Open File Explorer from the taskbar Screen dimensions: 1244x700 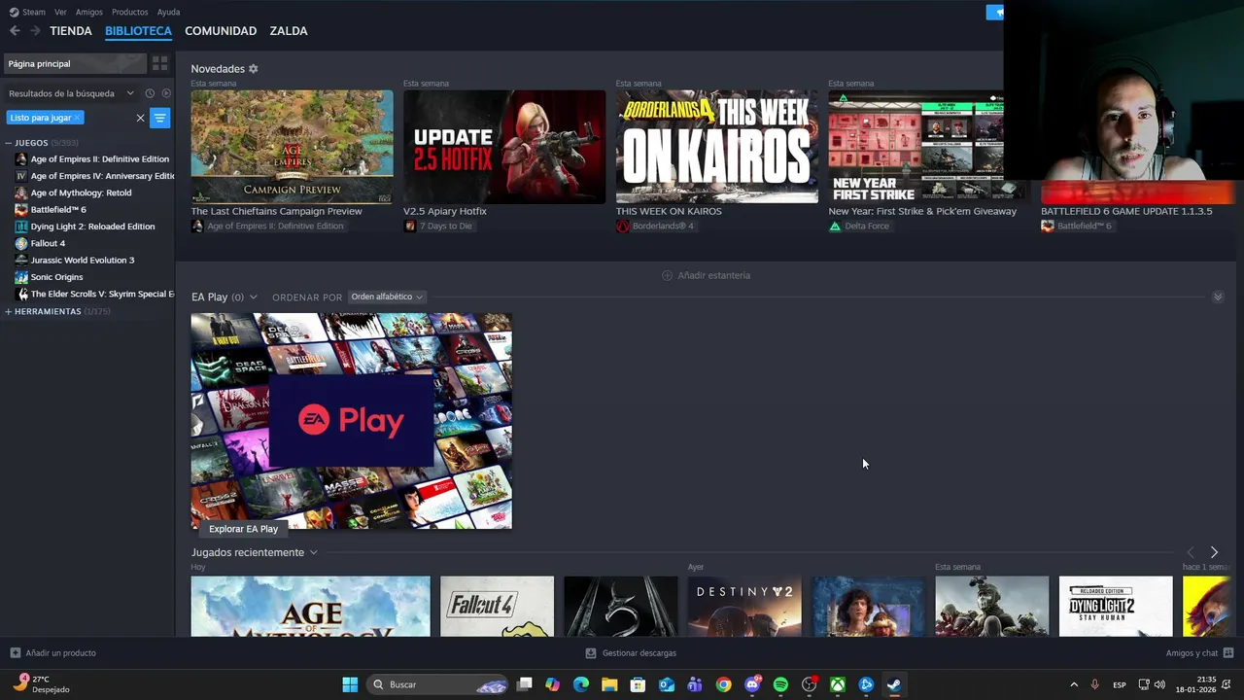pyautogui.click(x=609, y=684)
